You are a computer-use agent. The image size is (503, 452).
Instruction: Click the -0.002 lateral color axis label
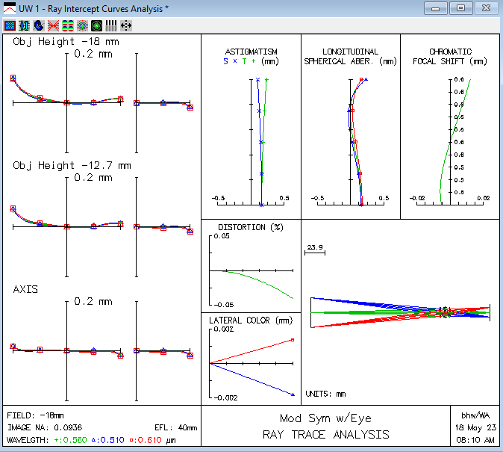tap(226, 397)
